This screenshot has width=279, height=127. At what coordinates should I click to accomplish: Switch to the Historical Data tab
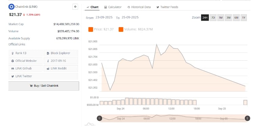139,7
